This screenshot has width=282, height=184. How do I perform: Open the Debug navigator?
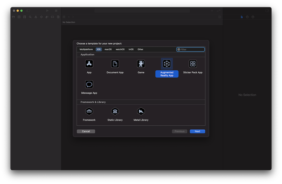[47, 17]
